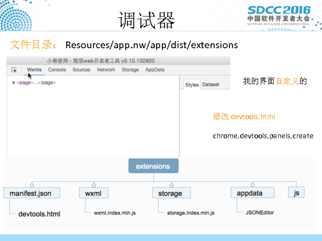Expand the <page> node triangle
This screenshot has height=241, width=322.
(x=14, y=82)
